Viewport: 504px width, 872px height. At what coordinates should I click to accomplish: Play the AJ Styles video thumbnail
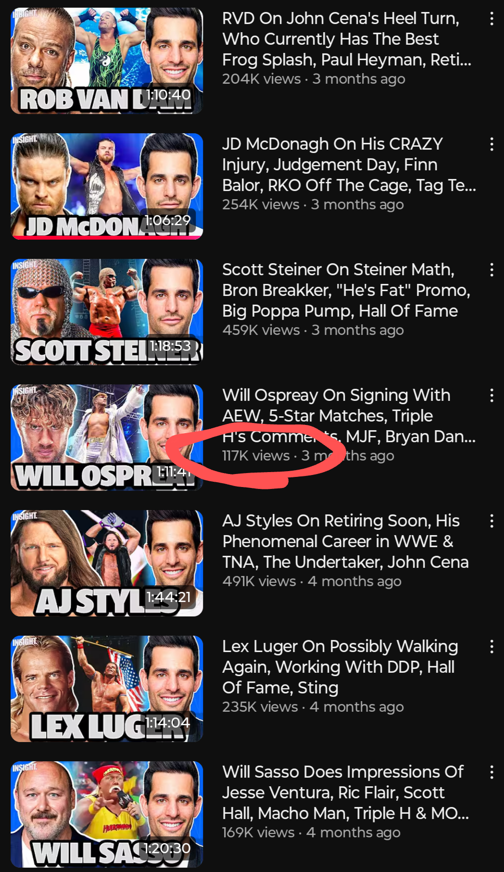coord(107,563)
